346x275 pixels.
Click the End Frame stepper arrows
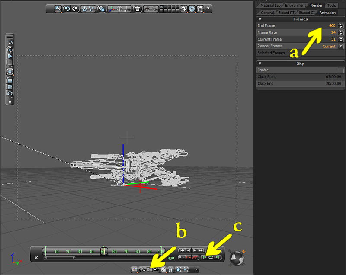(x=341, y=26)
